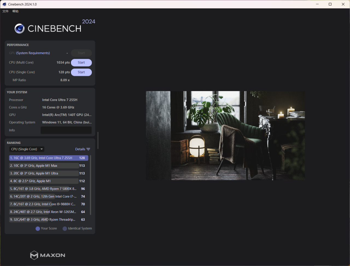The image size is (350, 266).
Task: Click the rendered room scene image
Action: click(x=225, y=135)
